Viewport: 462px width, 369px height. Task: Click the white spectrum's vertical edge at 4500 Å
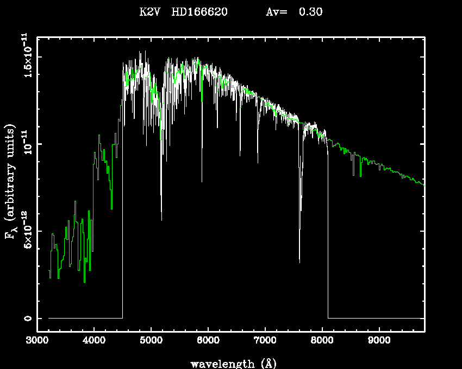point(122,217)
